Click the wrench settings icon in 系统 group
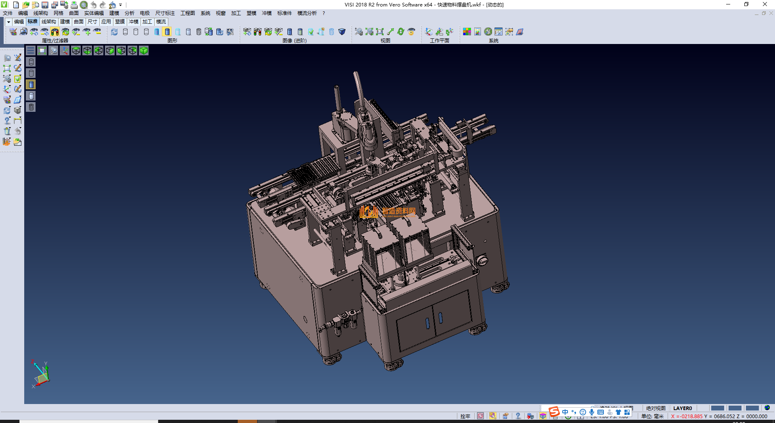Viewport: 775px width, 423px height. point(488,31)
